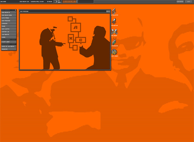Collapse the navigation menu panel with its header dot

pyautogui.click(x=16, y=10)
